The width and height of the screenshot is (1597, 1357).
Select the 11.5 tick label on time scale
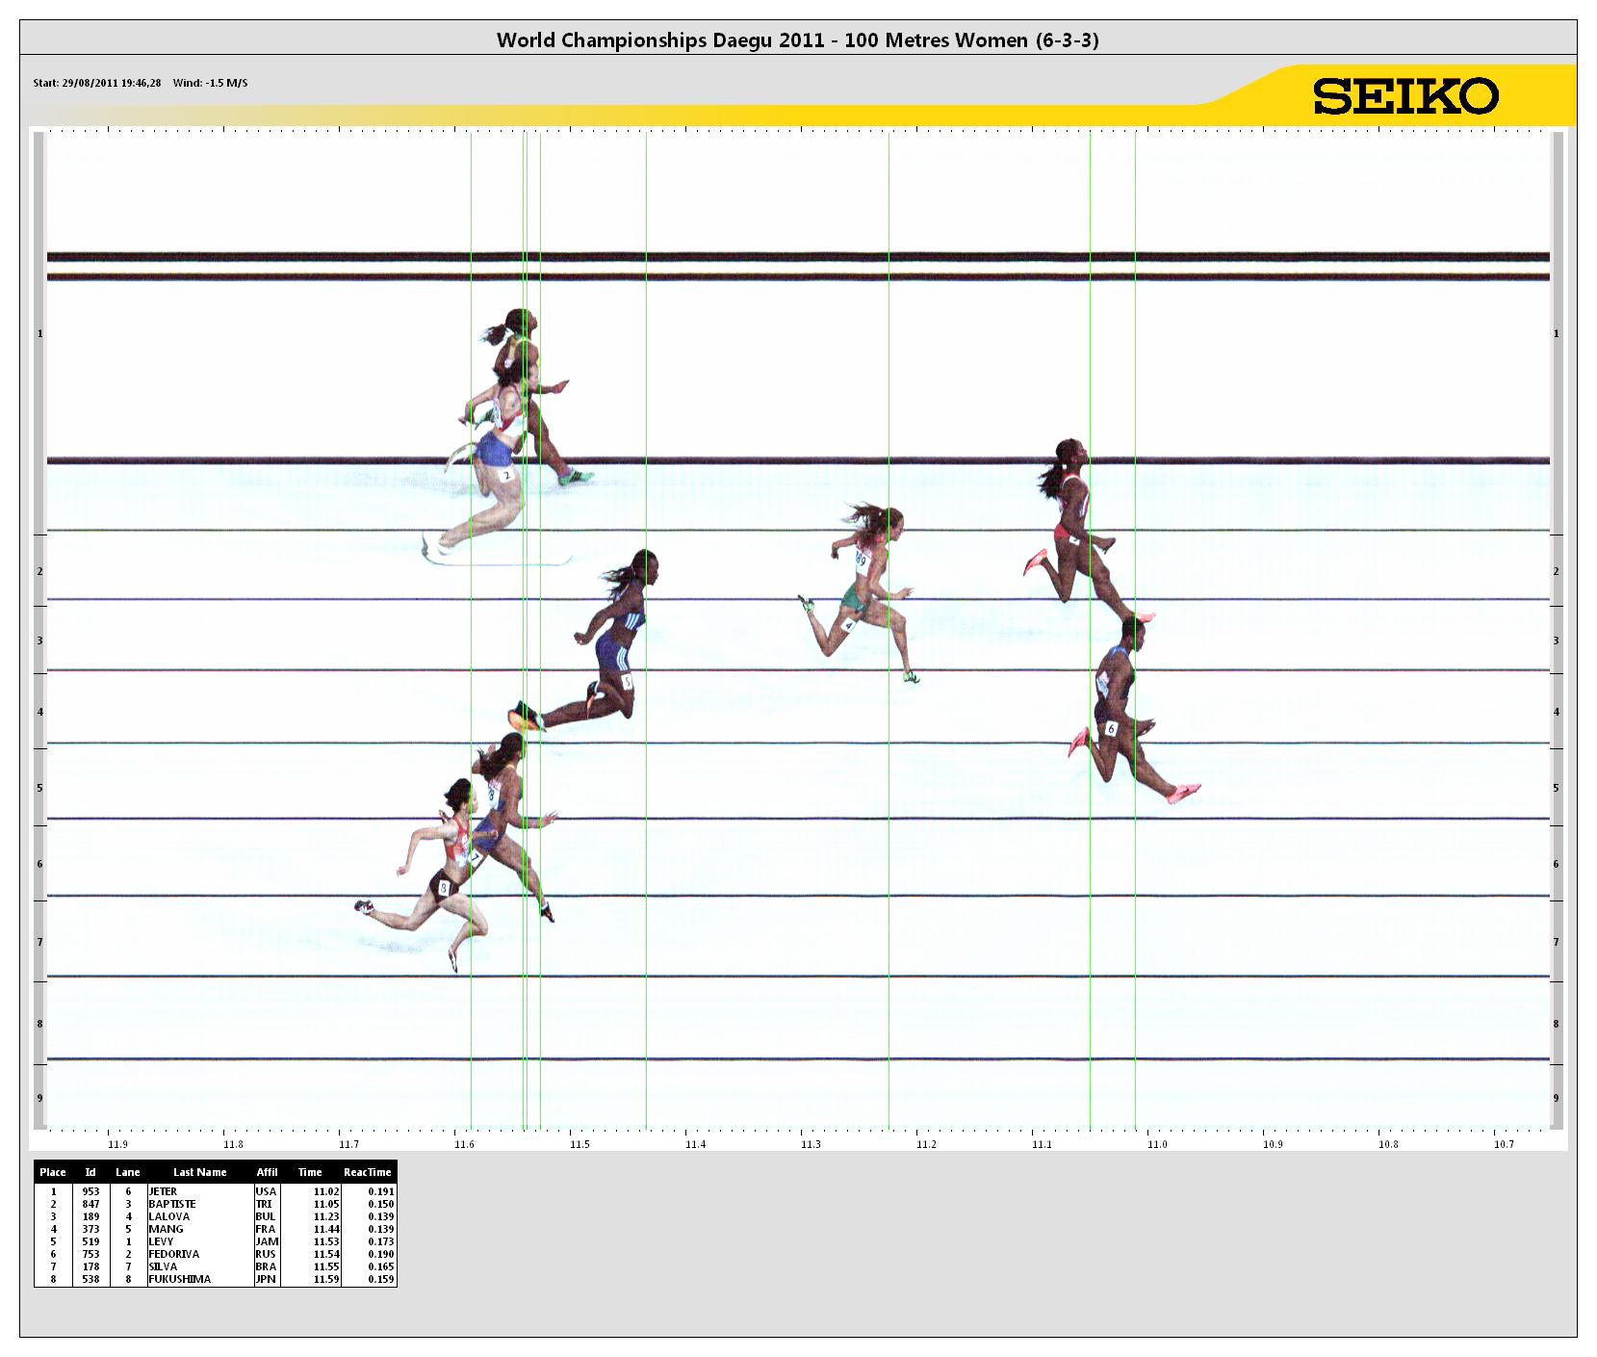click(580, 1144)
